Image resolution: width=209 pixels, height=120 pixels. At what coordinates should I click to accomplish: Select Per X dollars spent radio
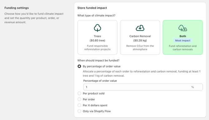click(x=79, y=105)
